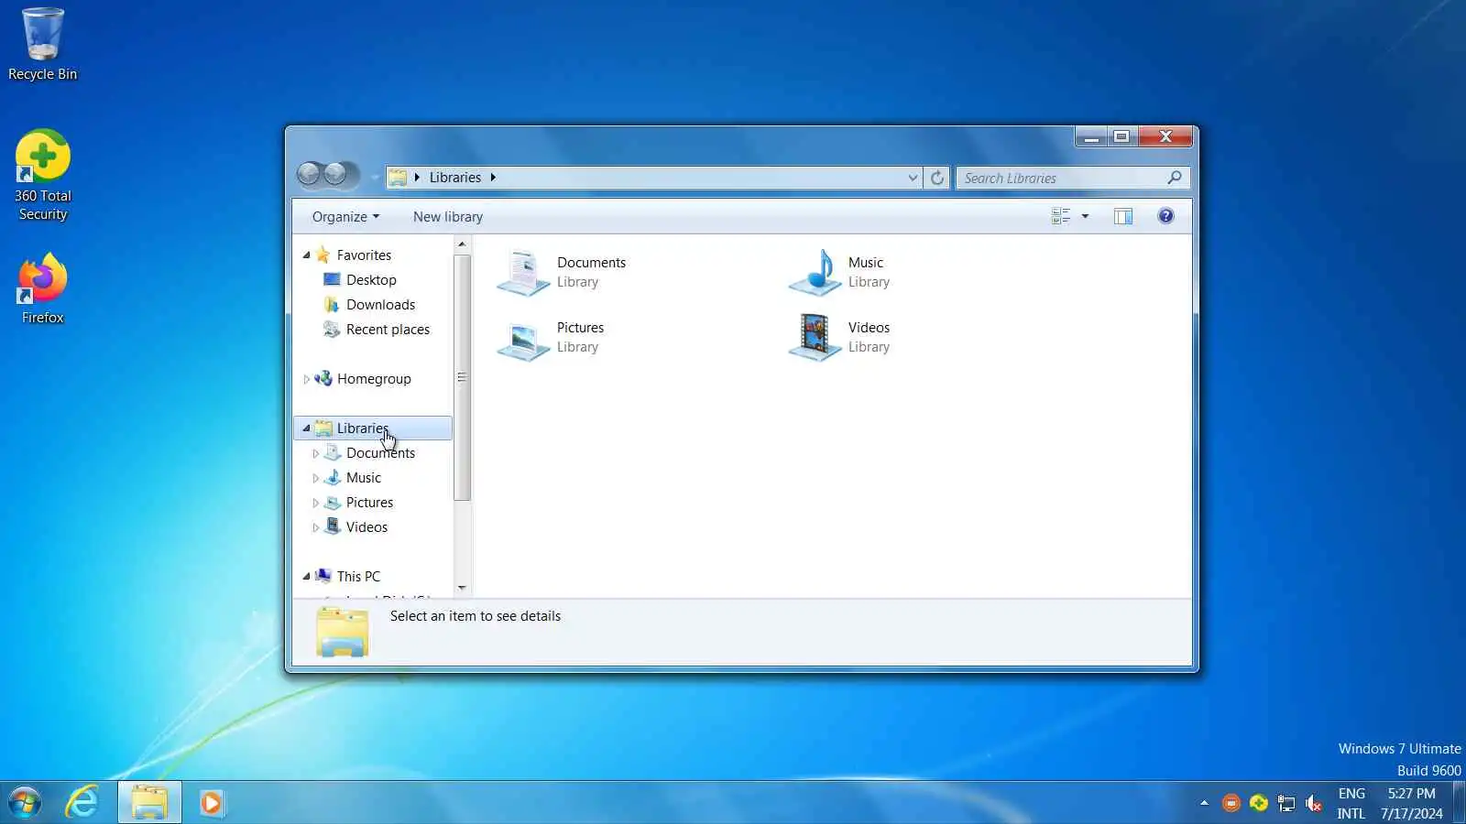Launch 360 Total Security from desktop
Image resolution: width=1466 pixels, height=824 pixels.
tap(42, 175)
